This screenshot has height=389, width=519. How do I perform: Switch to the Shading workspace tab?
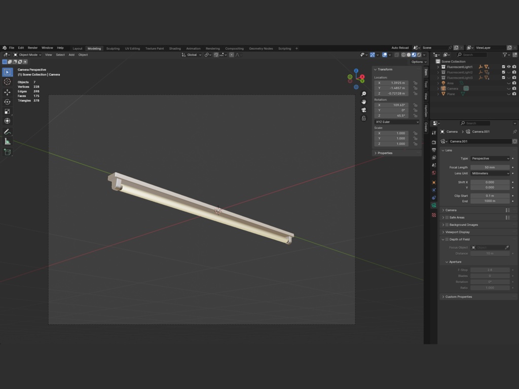tap(175, 48)
